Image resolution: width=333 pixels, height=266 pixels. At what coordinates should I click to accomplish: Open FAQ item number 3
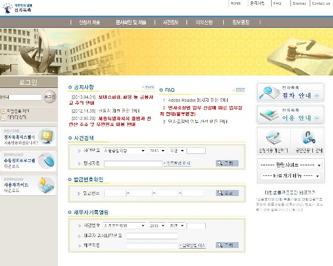tap(195, 121)
